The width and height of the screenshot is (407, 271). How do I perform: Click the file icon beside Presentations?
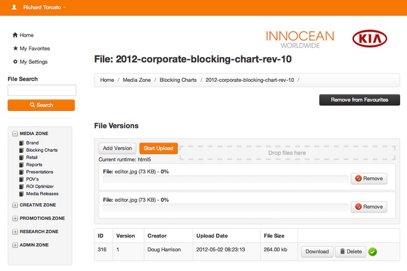pyautogui.click(x=21, y=172)
